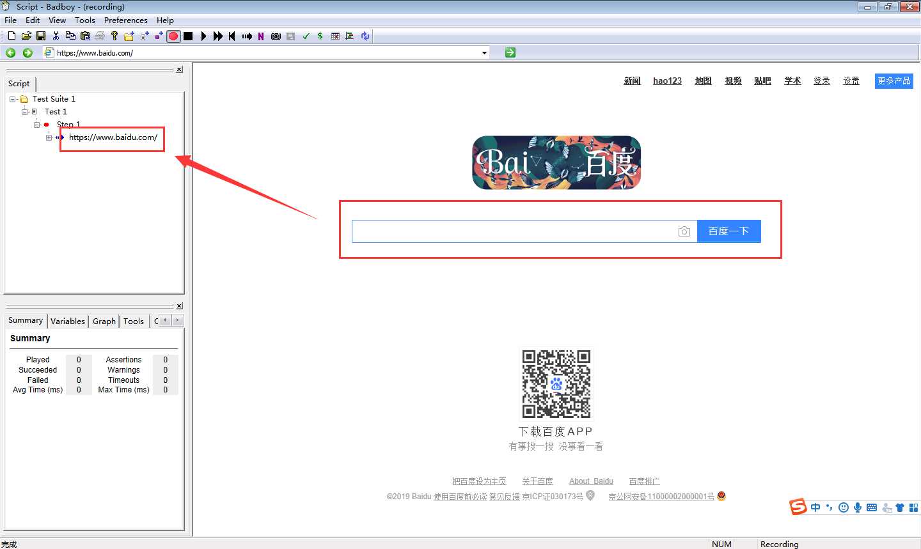Click the Paste clipboard icon
Image resolution: width=921 pixels, height=549 pixels.
coord(85,36)
